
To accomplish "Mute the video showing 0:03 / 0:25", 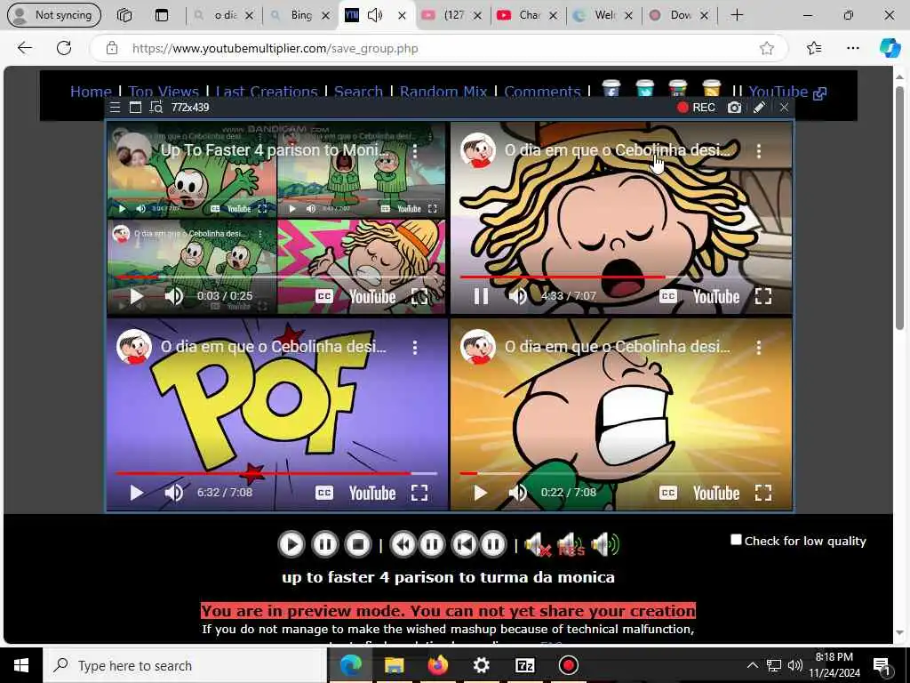I will [x=173, y=297].
